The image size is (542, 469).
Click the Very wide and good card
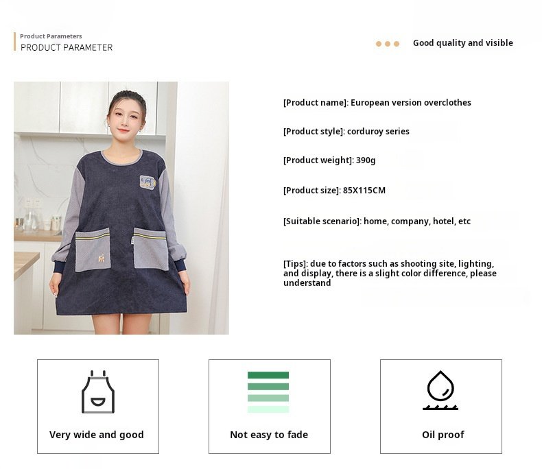pyautogui.click(x=98, y=407)
